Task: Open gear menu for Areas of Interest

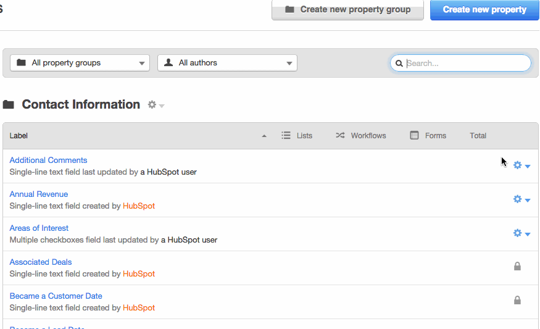Action: pos(521,233)
